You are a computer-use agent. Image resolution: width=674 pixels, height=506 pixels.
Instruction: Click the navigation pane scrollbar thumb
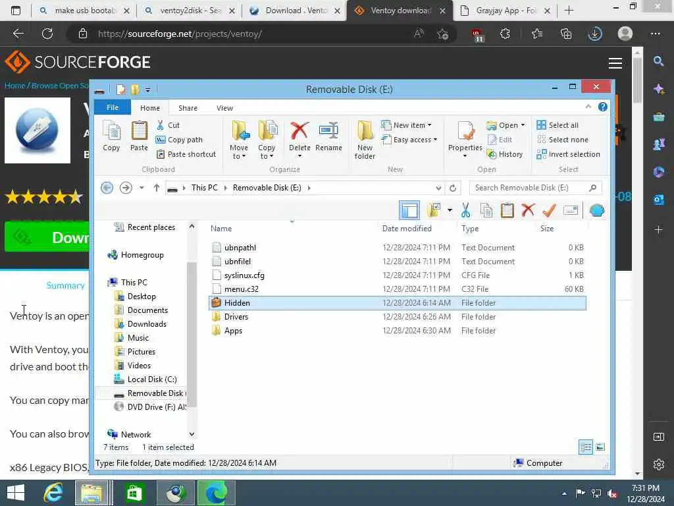pyautogui.click(x=192, y=333)
